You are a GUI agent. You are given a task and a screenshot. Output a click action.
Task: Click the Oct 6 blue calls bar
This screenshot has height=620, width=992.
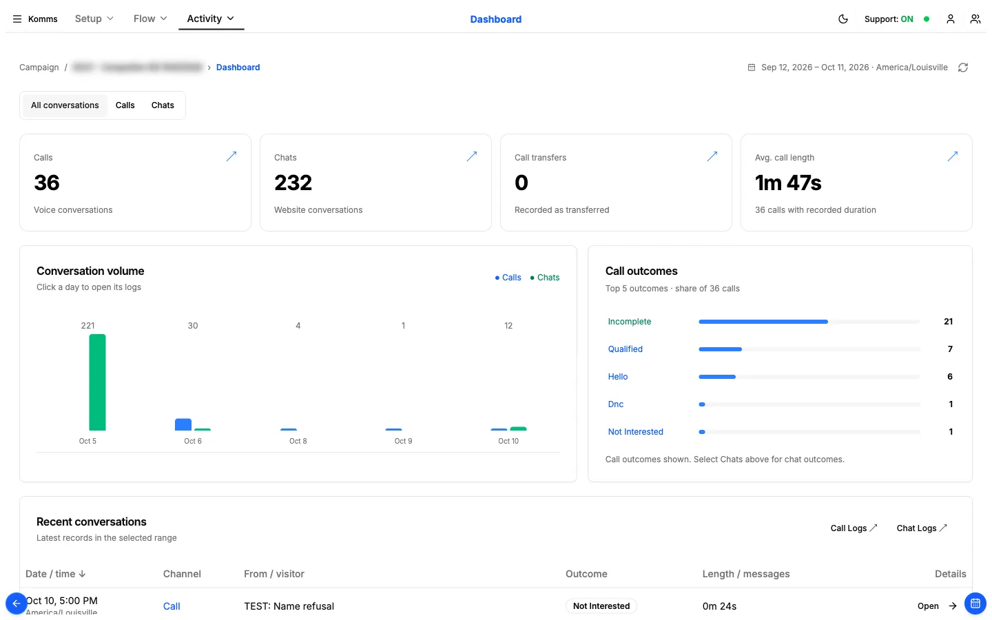(183, 424)
